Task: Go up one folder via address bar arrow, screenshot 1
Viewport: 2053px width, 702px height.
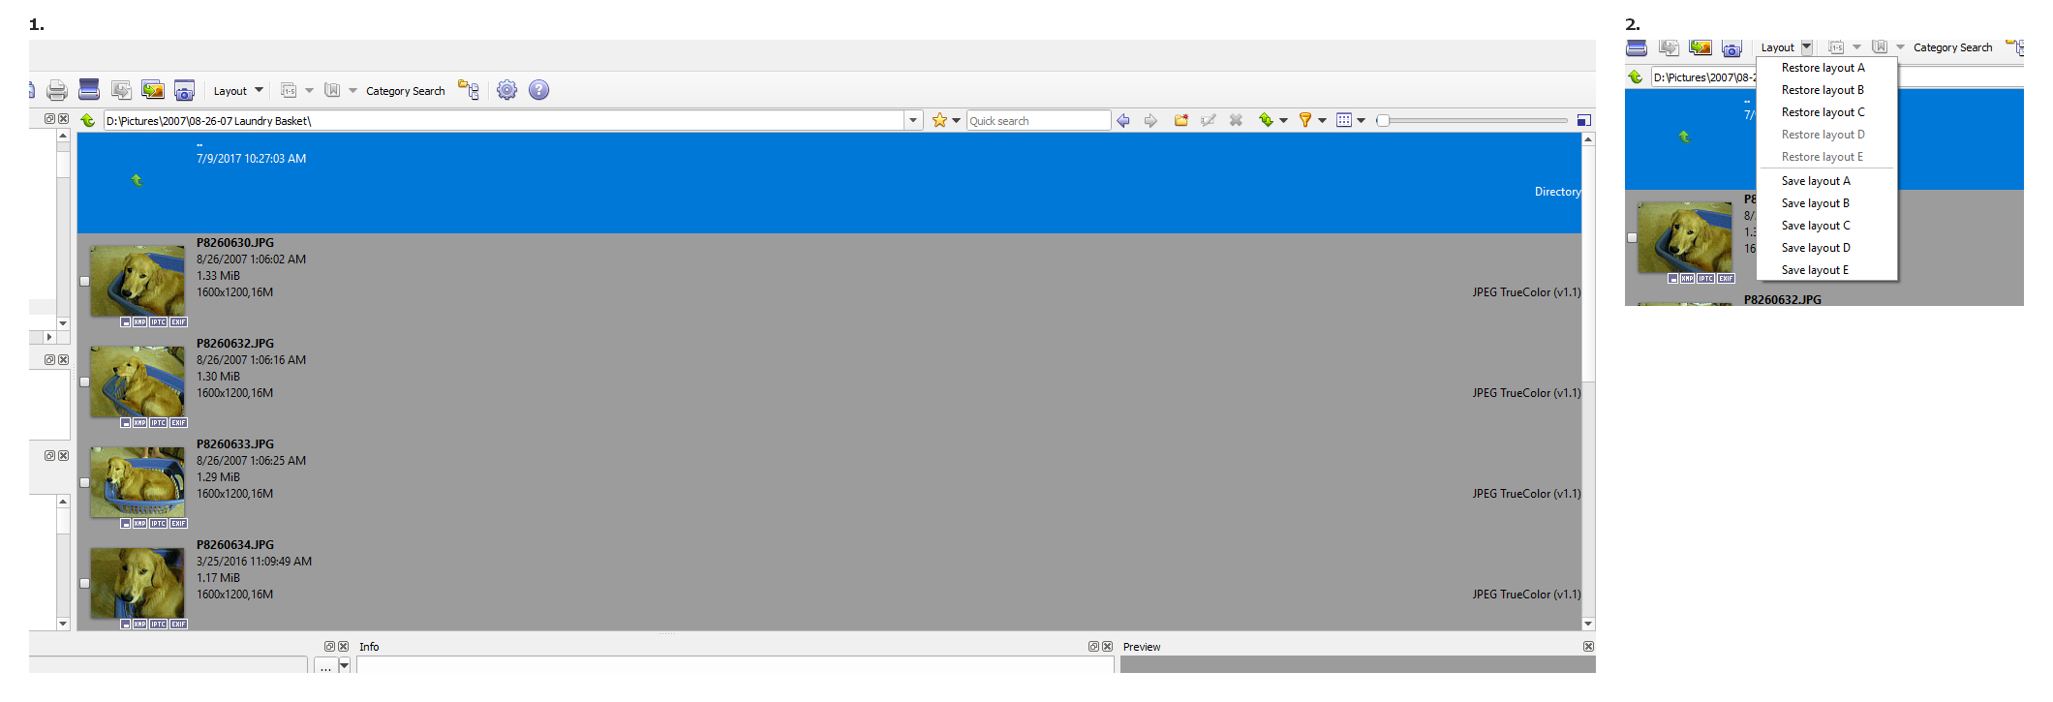Action: point(88,120)
